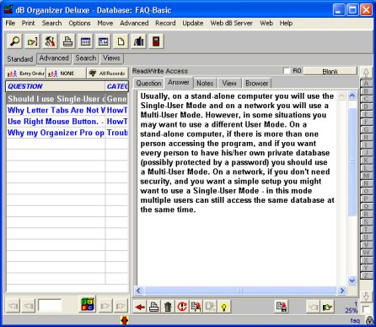Click the red left arrow in record toolbar
The width and height of the screenshot is (376, 327).
coord(140,307)
